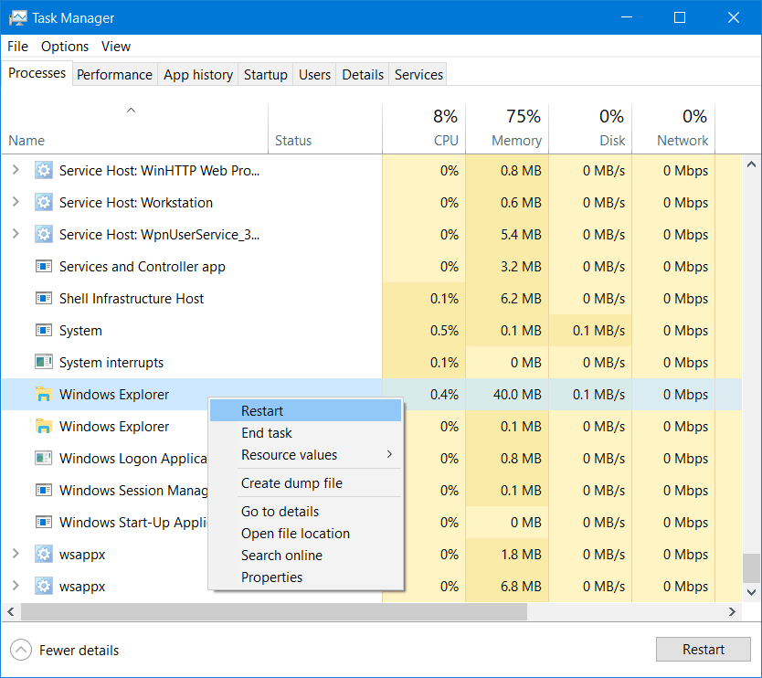The height and width of the screenshot is (678, 762).
Task: Open the Options menu
Action: pos(65,47)
